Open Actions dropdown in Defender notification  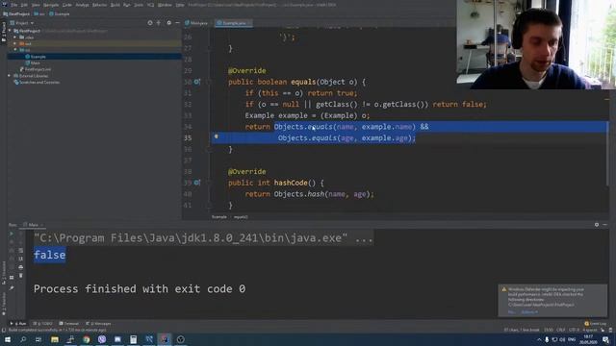click(x=529, y=312)
